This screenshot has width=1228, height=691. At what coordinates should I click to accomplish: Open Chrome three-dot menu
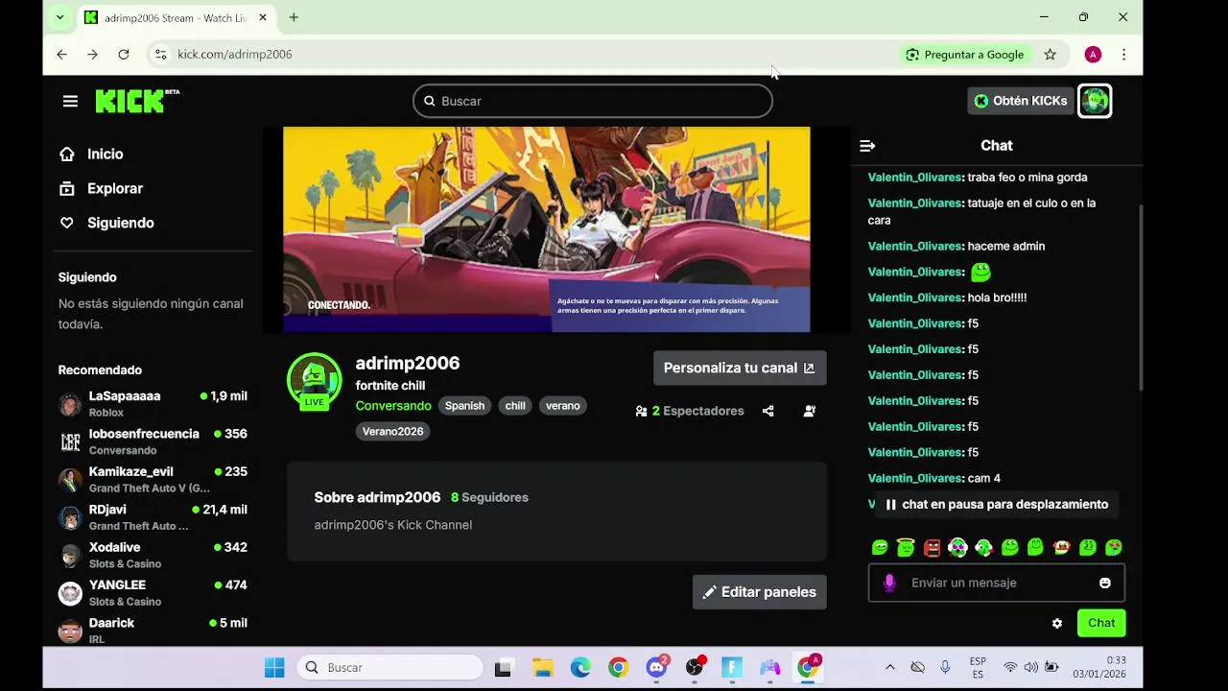click(x=1123, y=55)
